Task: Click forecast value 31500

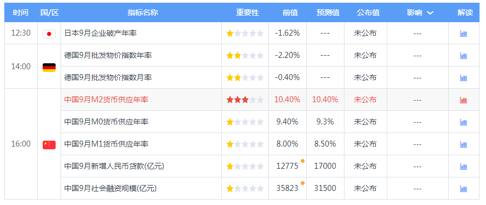Action: [x=325, y=188]
